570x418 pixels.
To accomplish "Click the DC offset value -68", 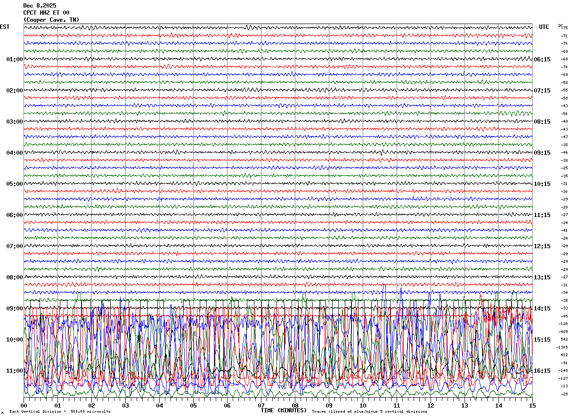I will coord(564,59).
